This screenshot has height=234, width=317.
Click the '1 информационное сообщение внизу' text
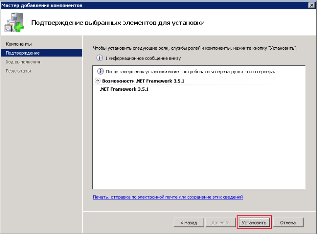click(x=143, y=58)
